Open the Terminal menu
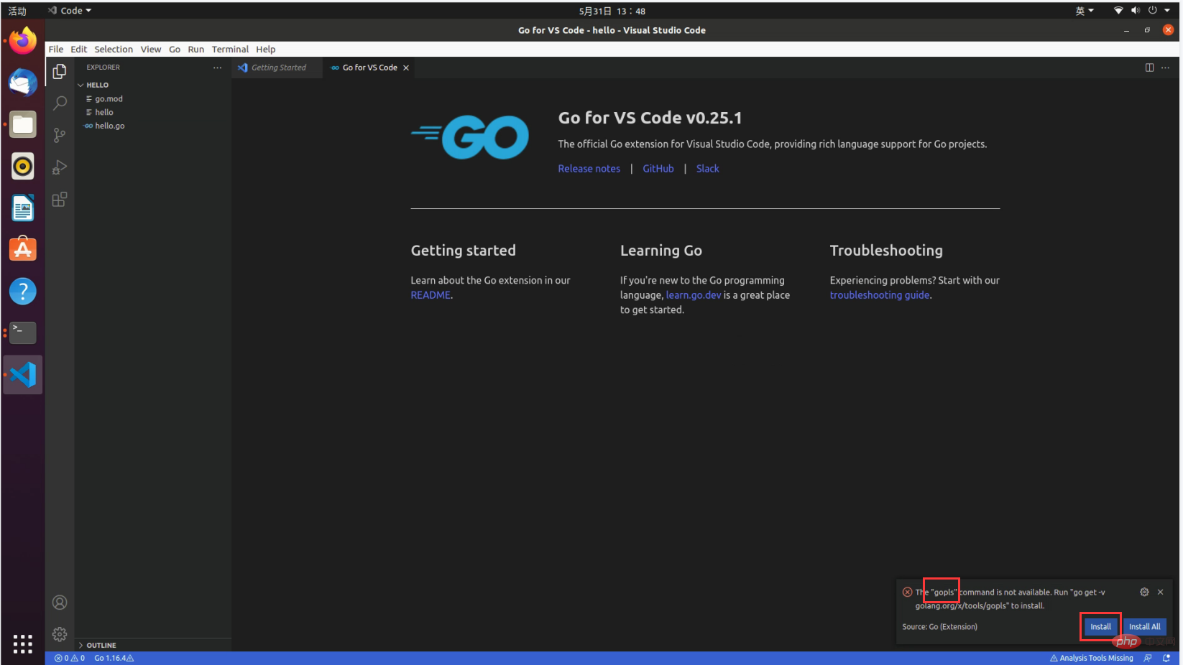 click(230, 50)
